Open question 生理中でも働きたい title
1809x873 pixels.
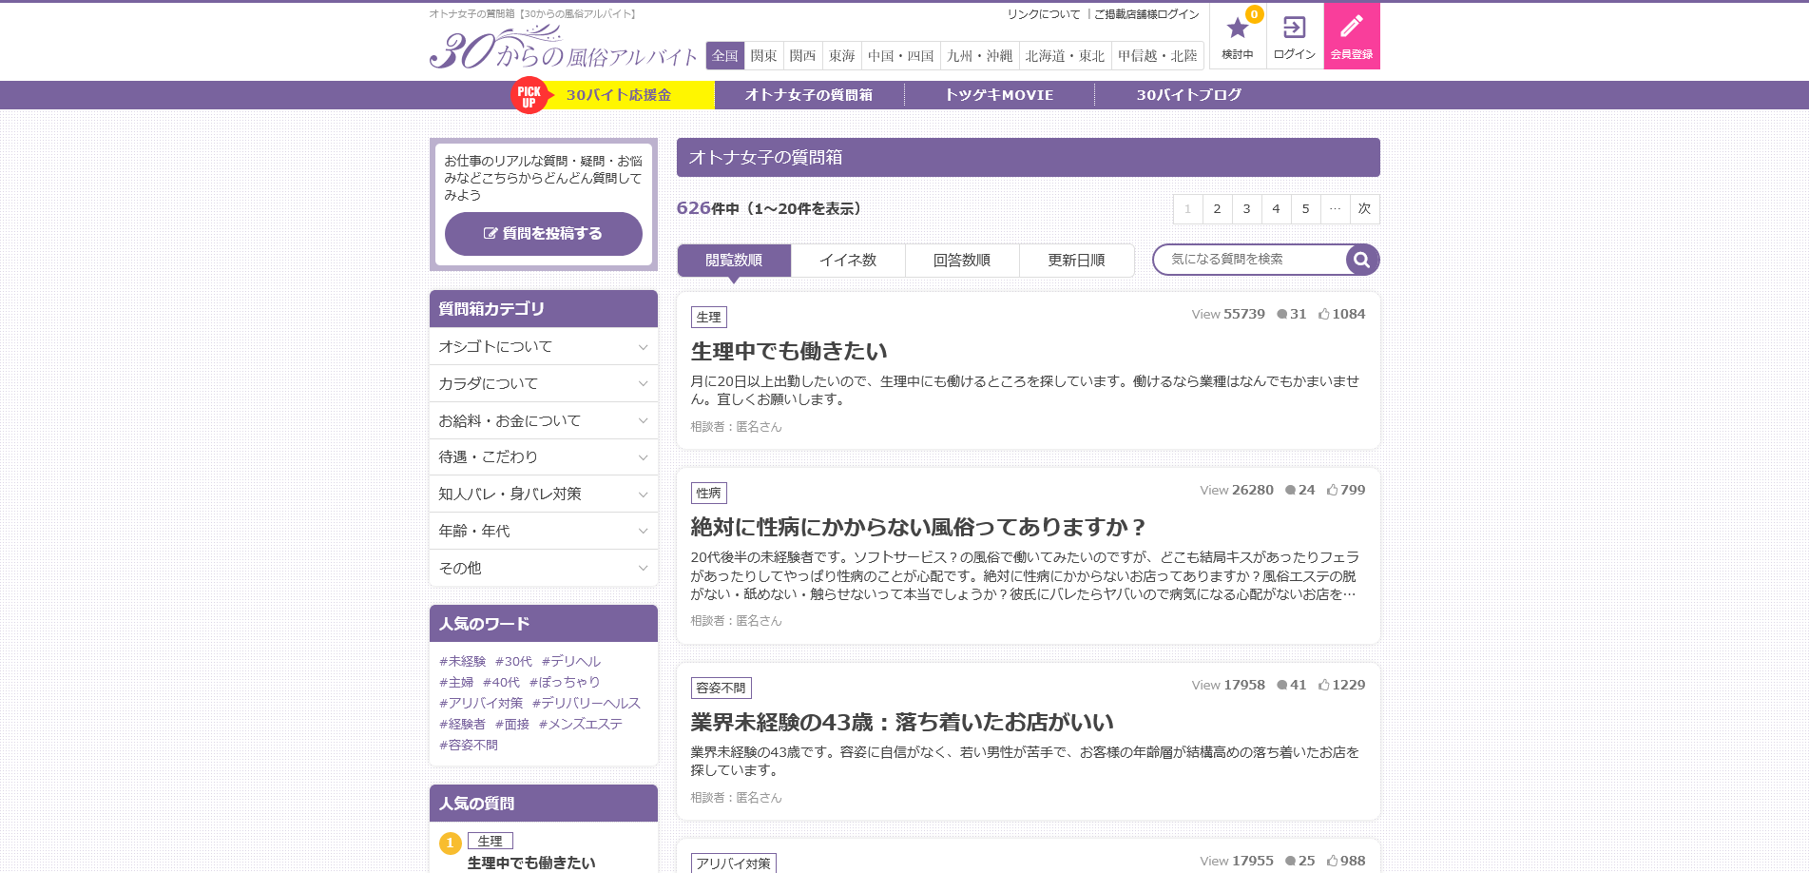pyautogui.click(x=789, y=352)
